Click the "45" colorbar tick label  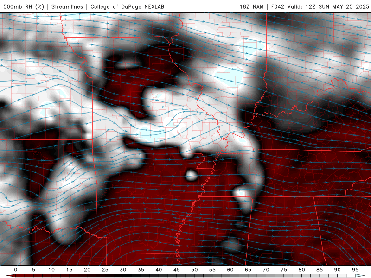point(177,270)
